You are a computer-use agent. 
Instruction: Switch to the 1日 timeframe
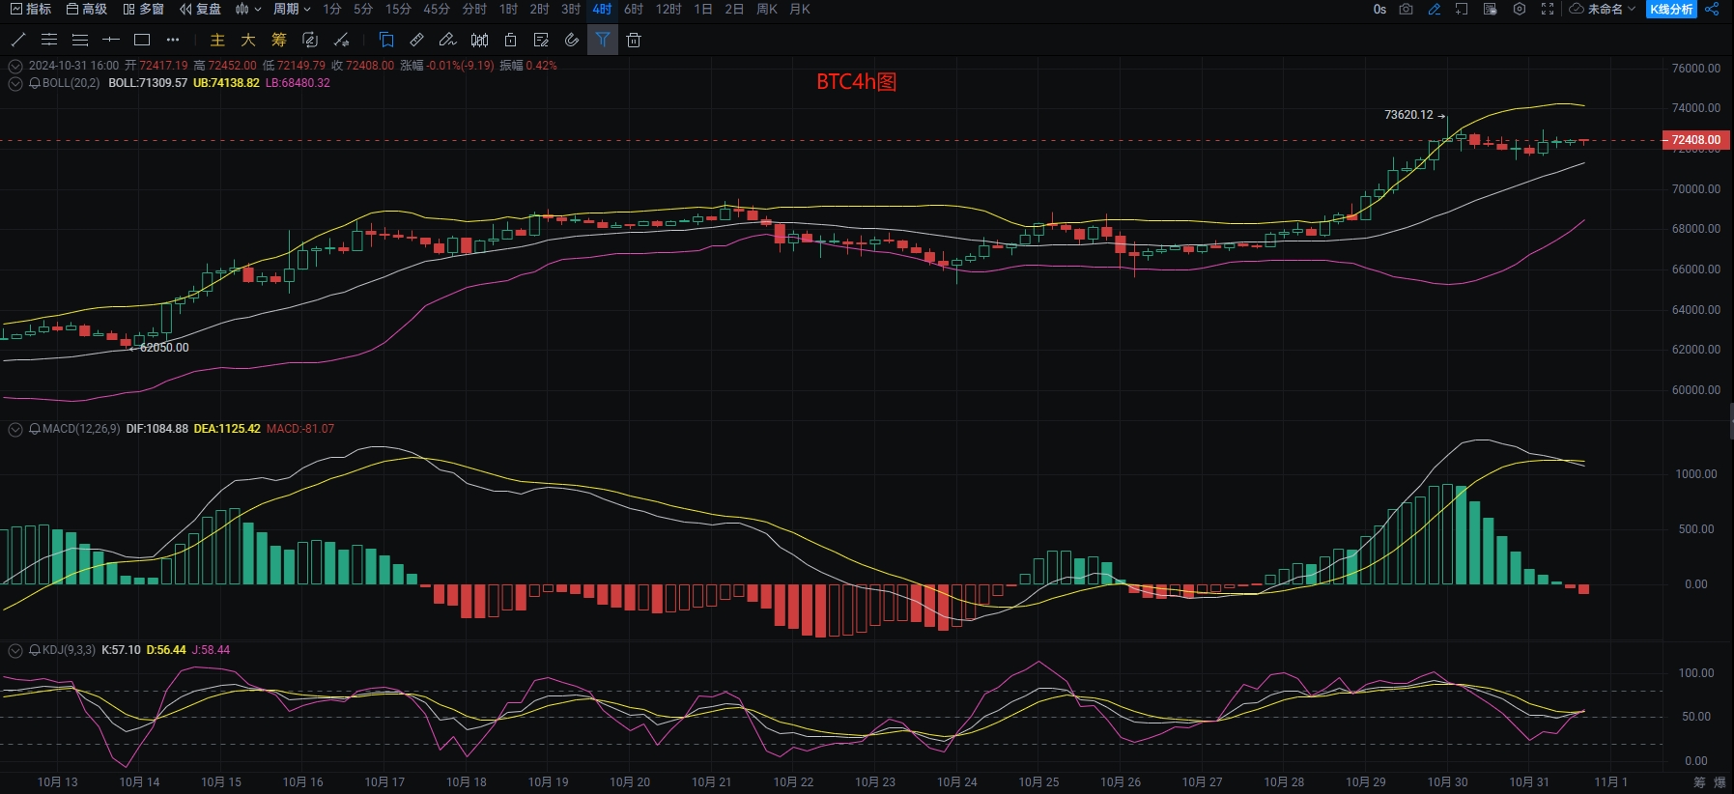(703, 9)
